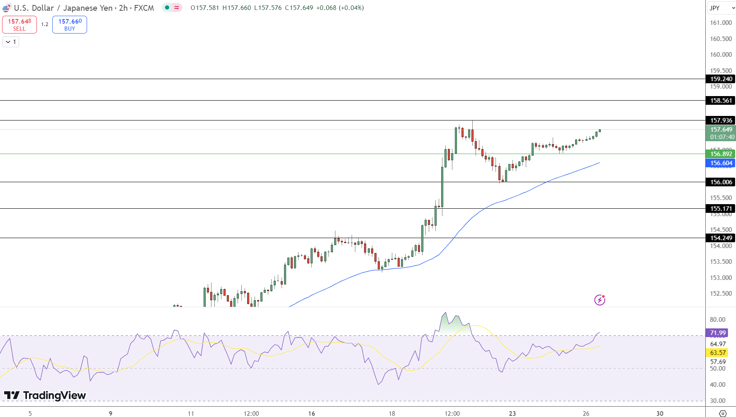Open chart settings gear icon
The width and height of the screenshot is (736, 417).
point(722,413)
